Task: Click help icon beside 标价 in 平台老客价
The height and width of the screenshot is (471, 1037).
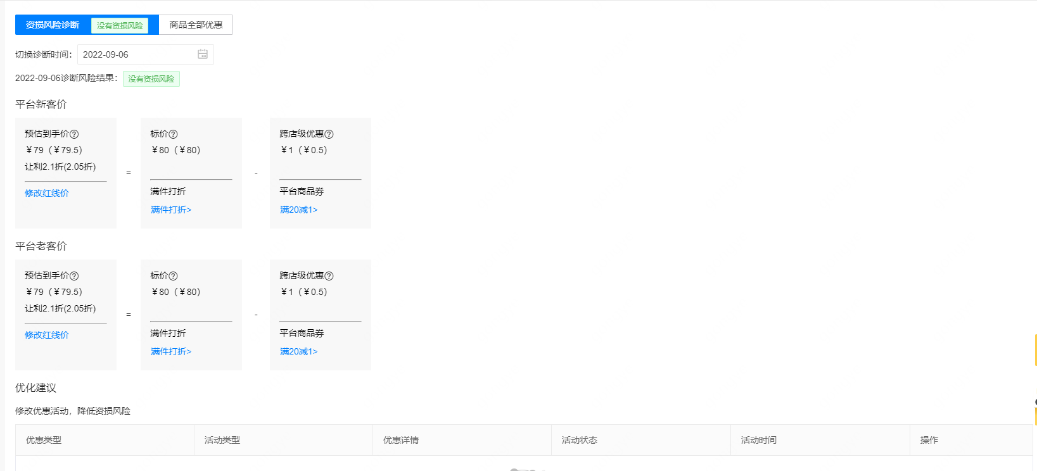Action: [173, 276]
